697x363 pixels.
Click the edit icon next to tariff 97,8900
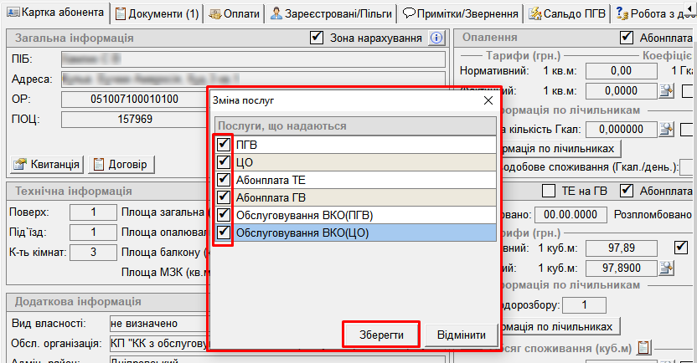point(666,268)
